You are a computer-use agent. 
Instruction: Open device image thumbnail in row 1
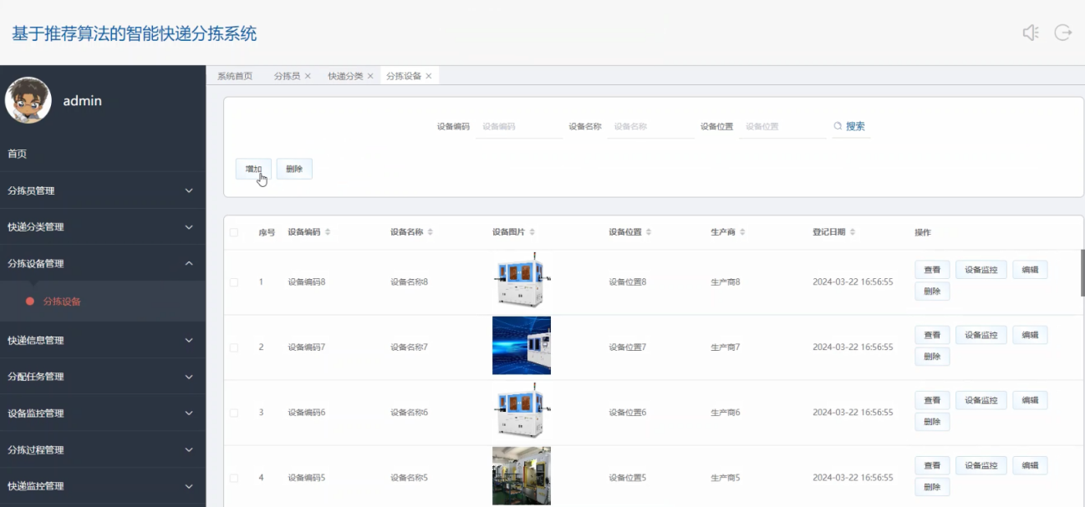(x=522, y=280)
